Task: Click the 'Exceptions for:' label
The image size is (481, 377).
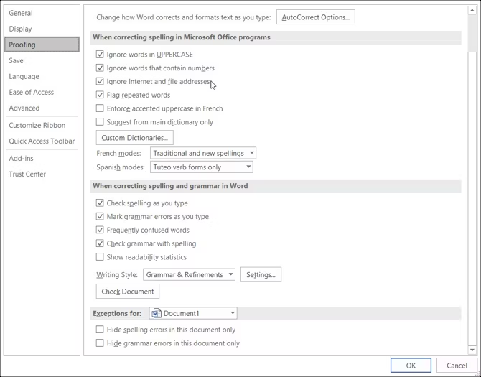Action: pos(117,314)
